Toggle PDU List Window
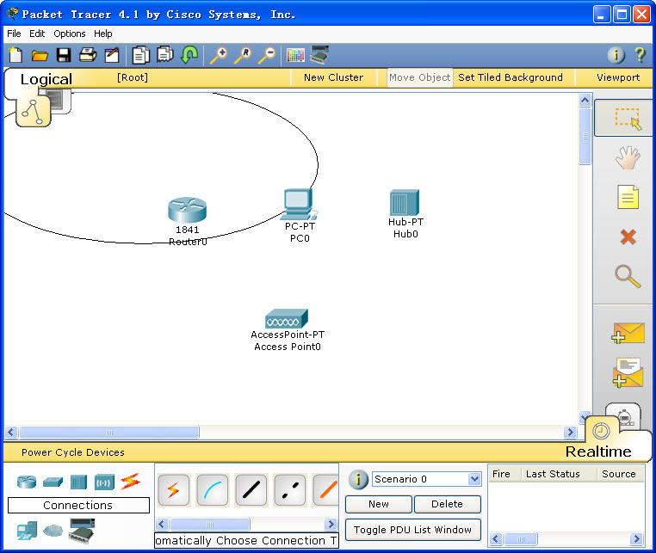This screenshot has width=656, height=553. (x=412, y=530)
